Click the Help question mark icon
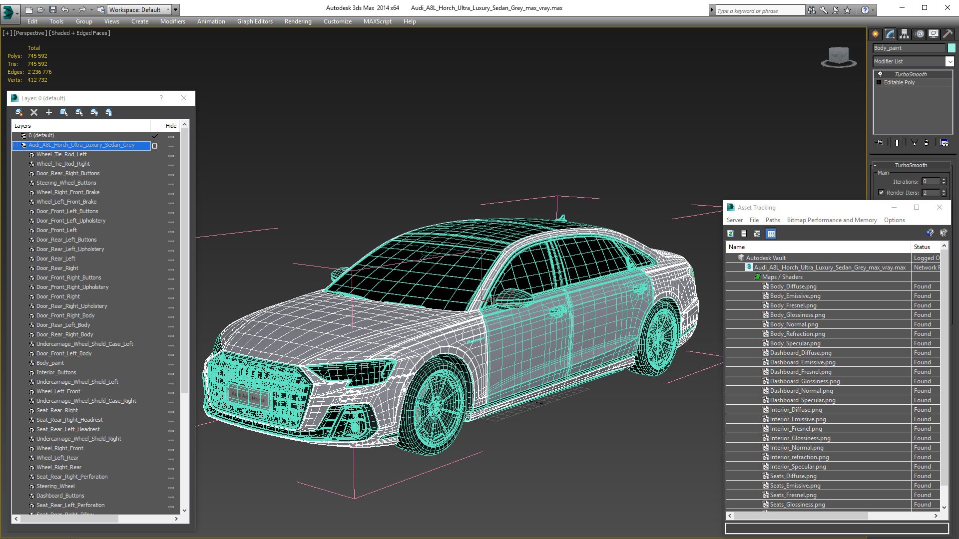 (865, 10)
